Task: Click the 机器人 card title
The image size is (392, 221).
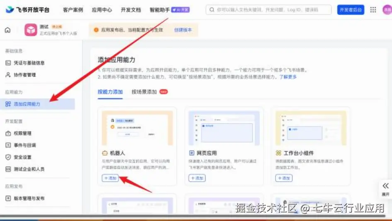Action: pos(117,153)
